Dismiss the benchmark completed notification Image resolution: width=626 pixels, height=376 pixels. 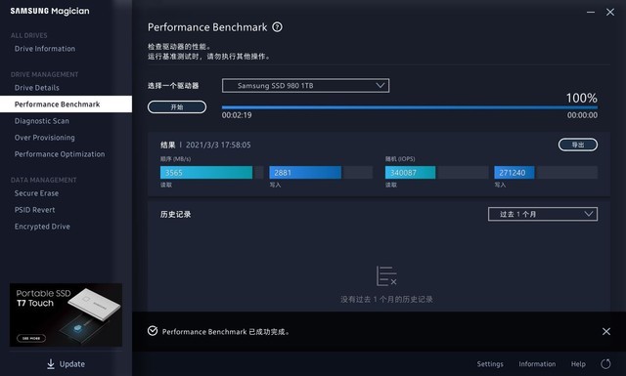(606, 331)
